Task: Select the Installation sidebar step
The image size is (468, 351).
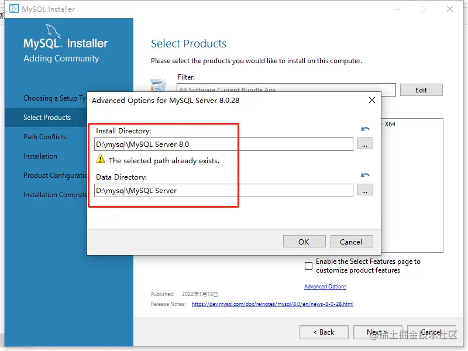Action: click(x=40, y=156)
